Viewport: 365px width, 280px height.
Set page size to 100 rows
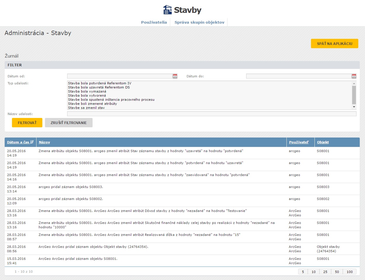point(349,272)
